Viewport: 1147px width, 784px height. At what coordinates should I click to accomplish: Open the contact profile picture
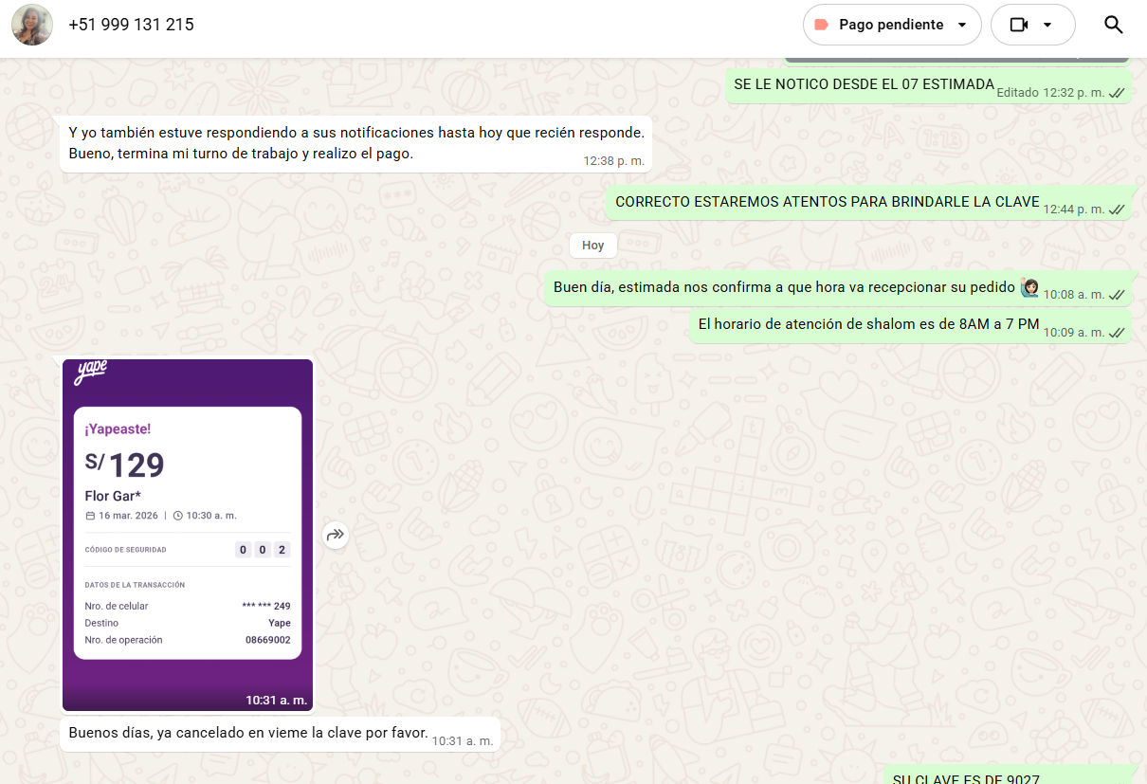[32, 25]
